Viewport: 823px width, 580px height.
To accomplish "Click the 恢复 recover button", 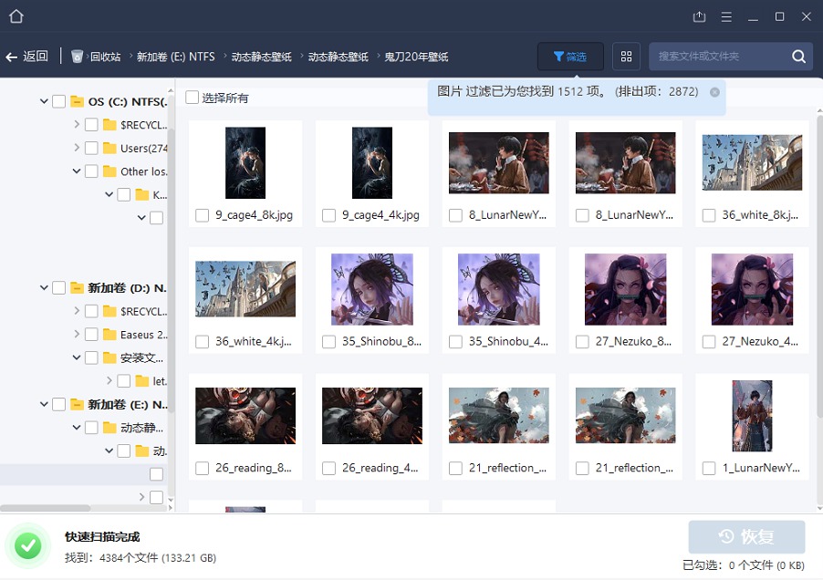I will pyautogui.click(x=746, y=536).
